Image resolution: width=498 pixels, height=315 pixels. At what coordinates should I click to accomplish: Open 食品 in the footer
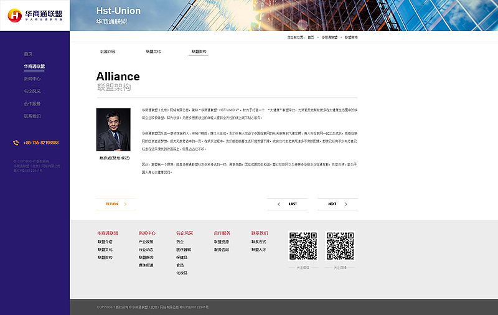coord(180,265)
